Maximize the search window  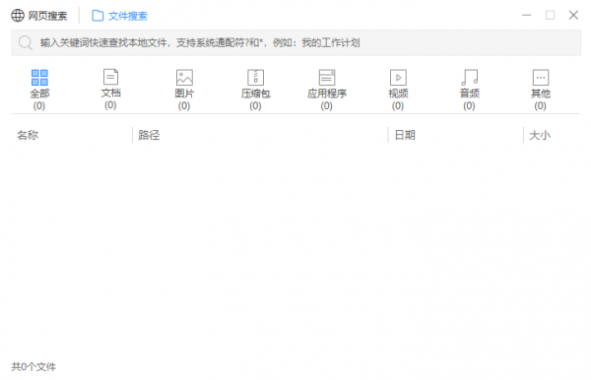(550, 16)
